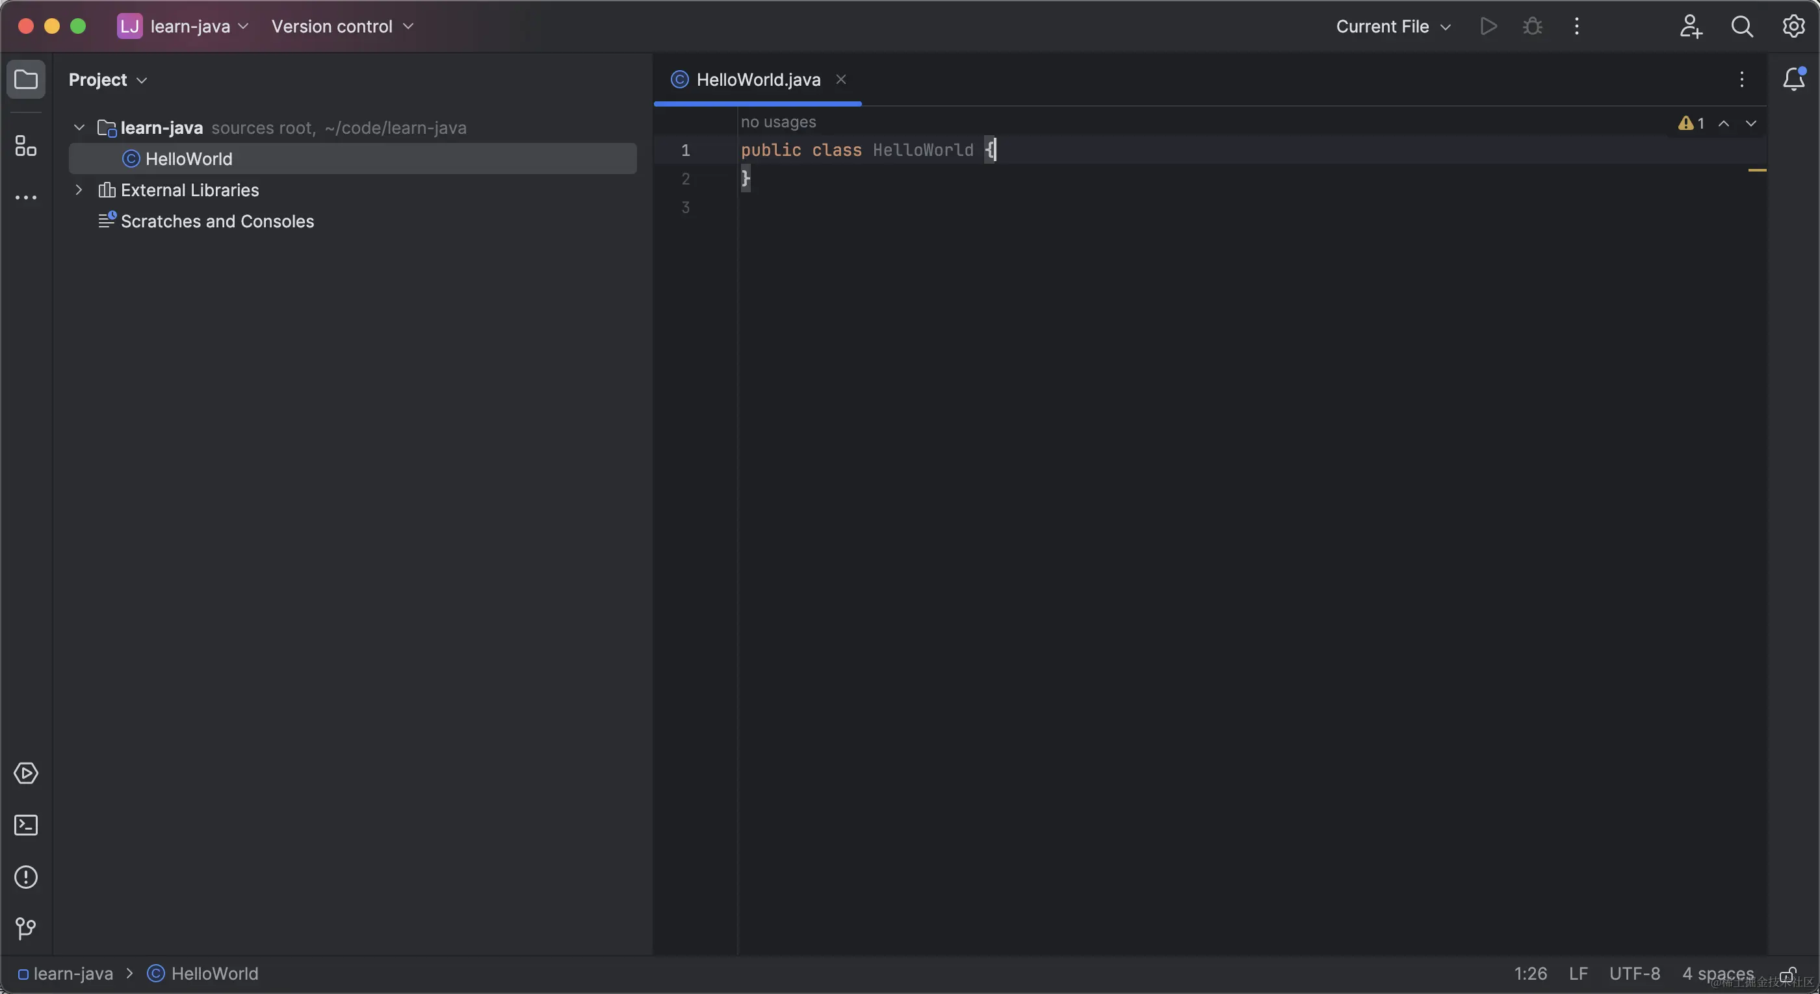
Task: Select HelloWorld class in project tree
Action: pos(352,159)
